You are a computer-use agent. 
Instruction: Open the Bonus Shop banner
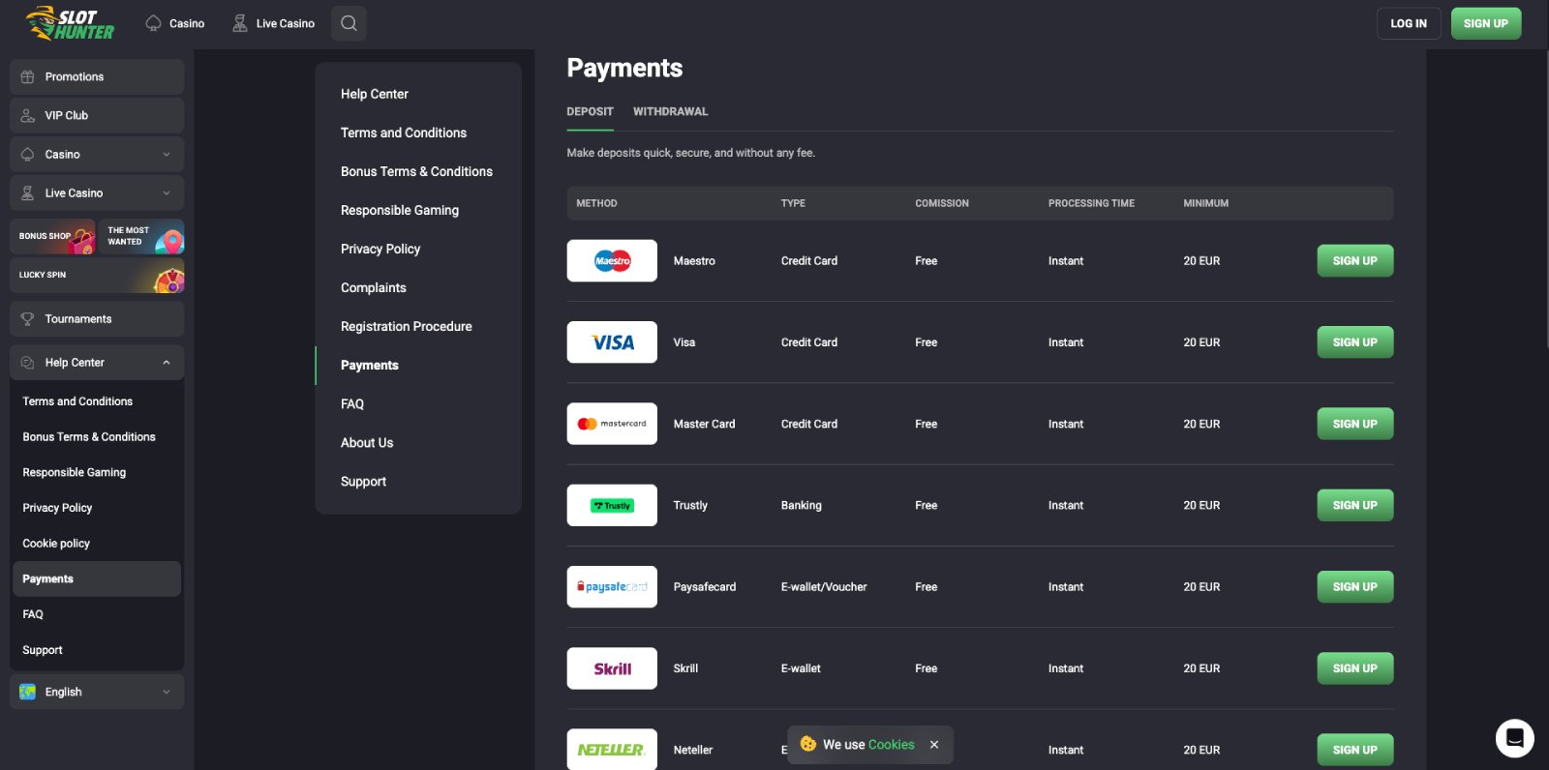(53, 236)
